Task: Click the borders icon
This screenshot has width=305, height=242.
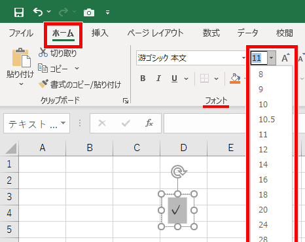Action: coord(204,78)
